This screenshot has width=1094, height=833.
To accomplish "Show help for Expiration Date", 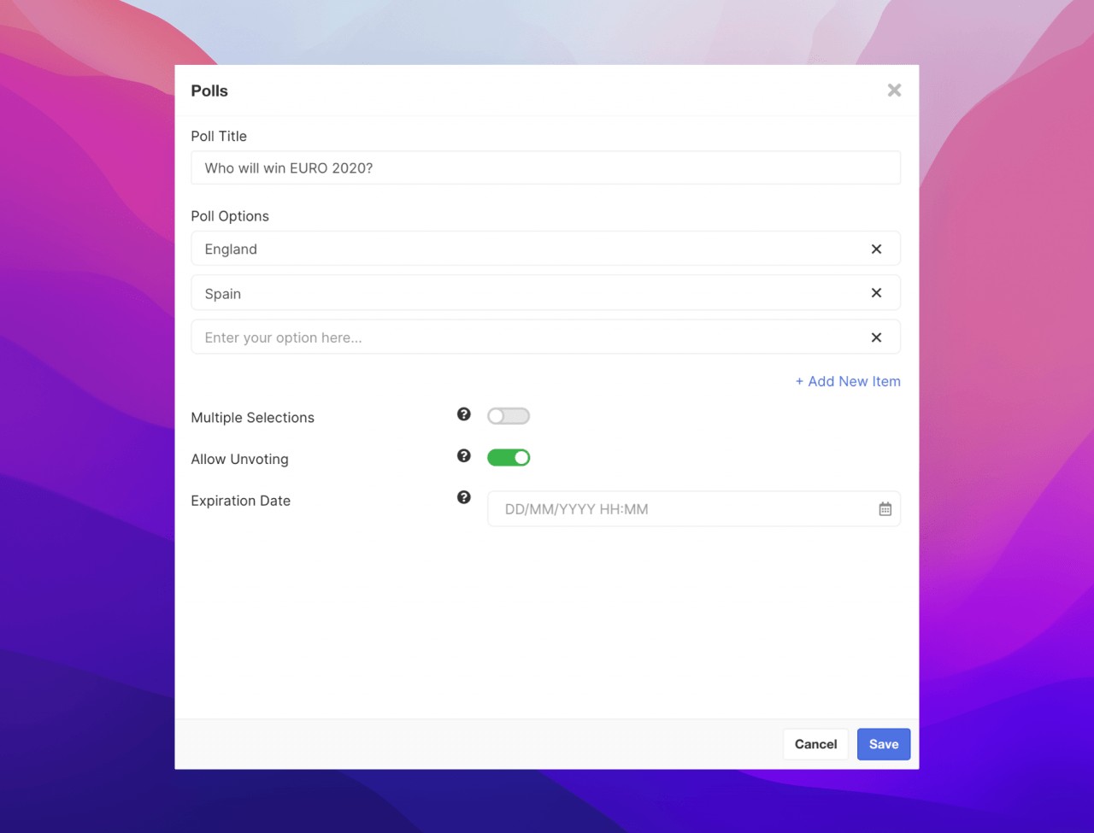I will click(464, 497).
